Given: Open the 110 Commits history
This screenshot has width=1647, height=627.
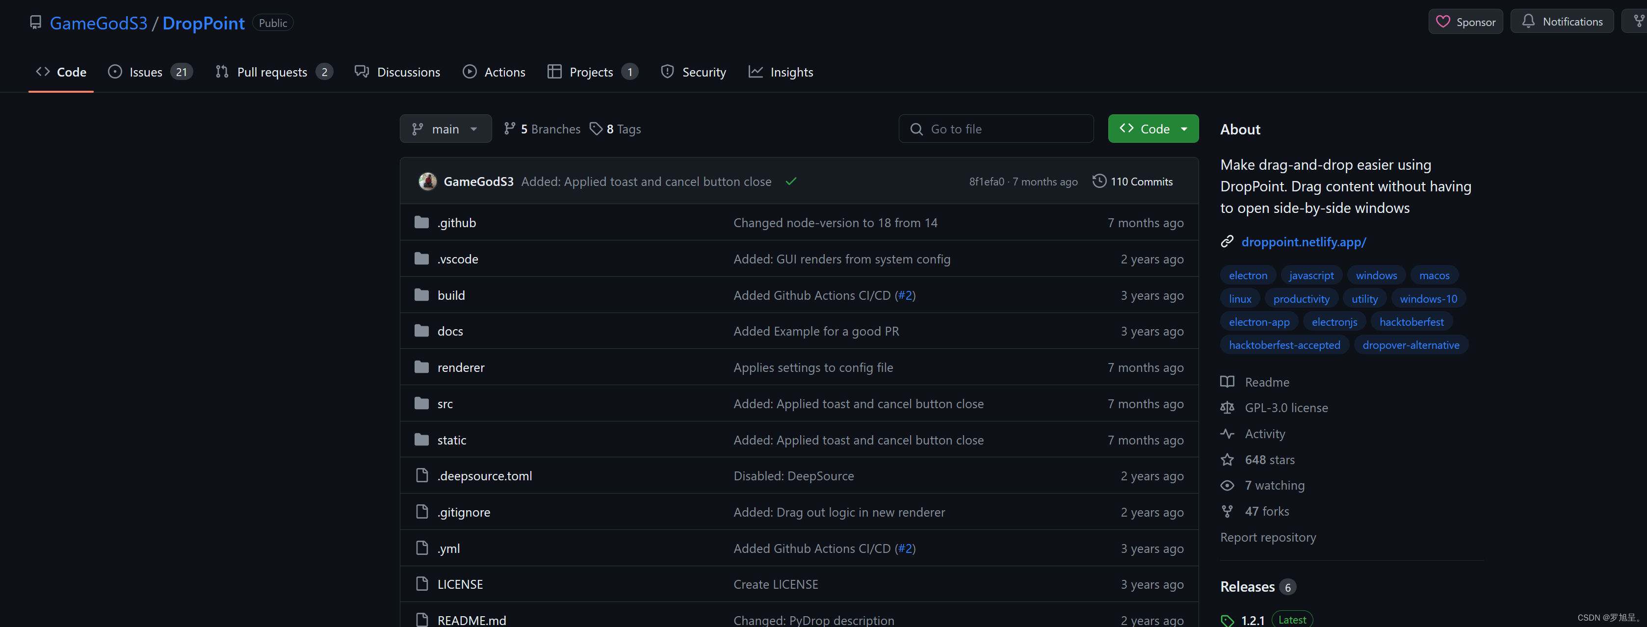Looking at the screenshot, I should tap(1132, 182).
